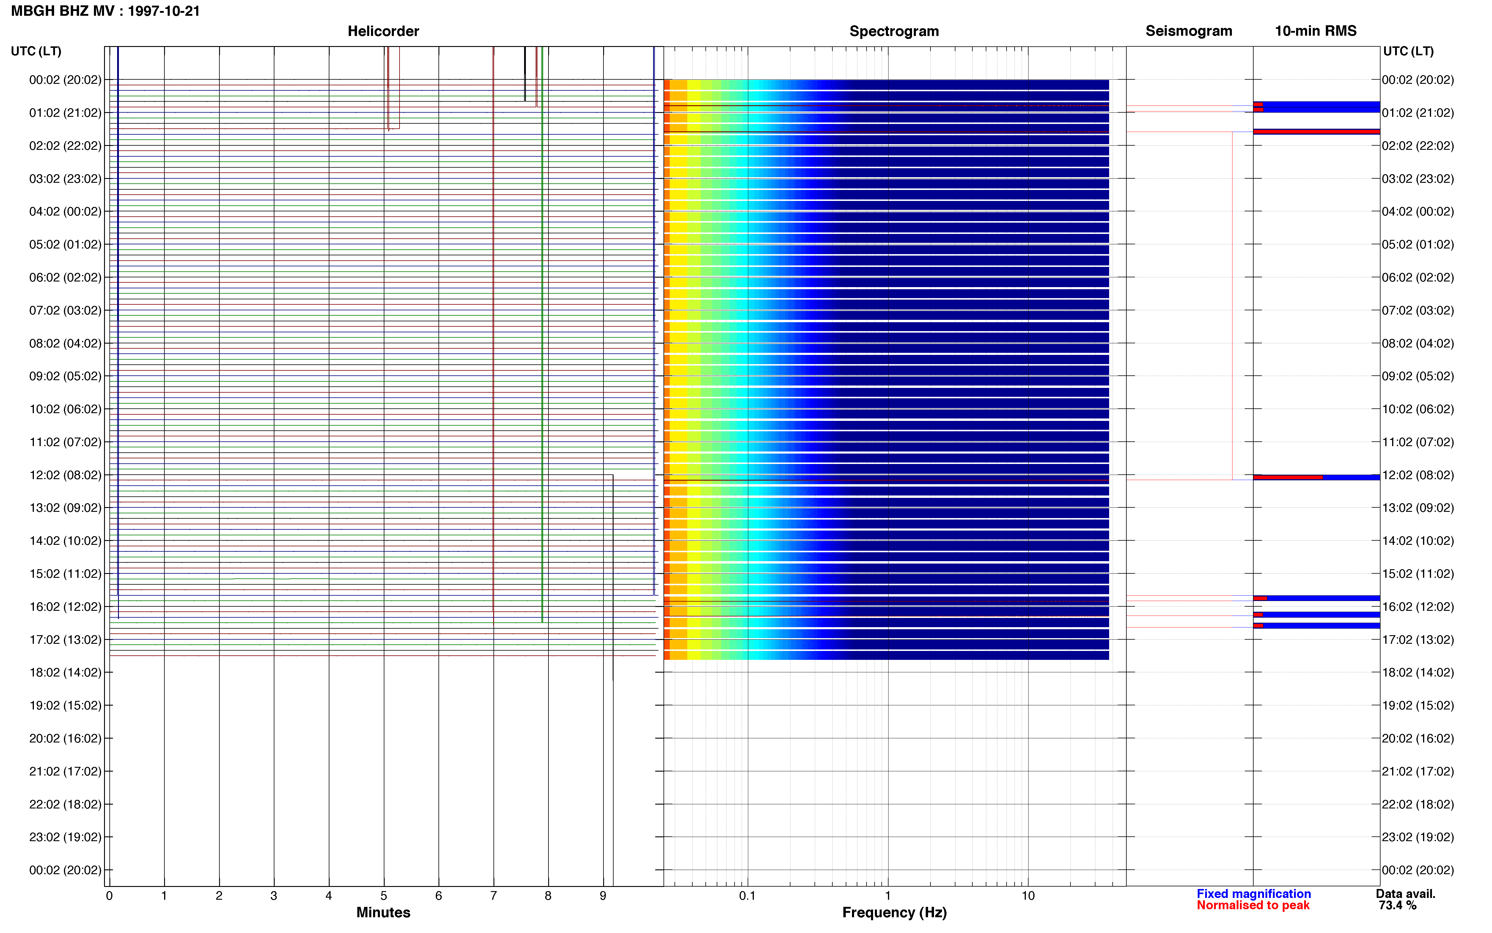1492x933 pixels.
Task: Click the right '16:02 (12:02)' time label
Action: point(1418,607)
